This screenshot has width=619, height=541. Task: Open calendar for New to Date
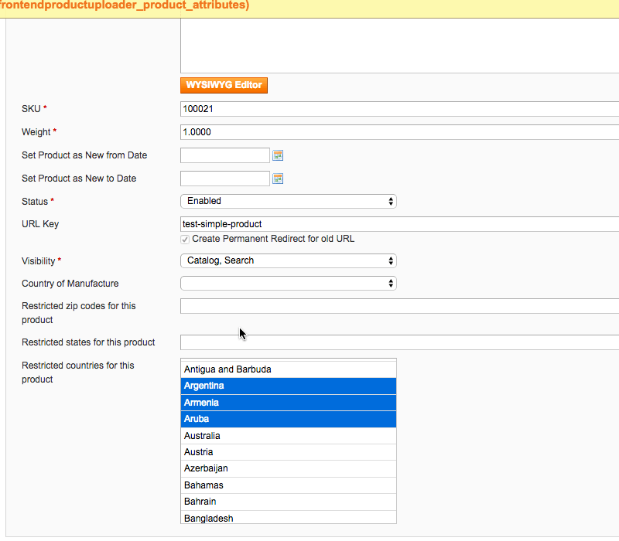click(x=278, y=179)
